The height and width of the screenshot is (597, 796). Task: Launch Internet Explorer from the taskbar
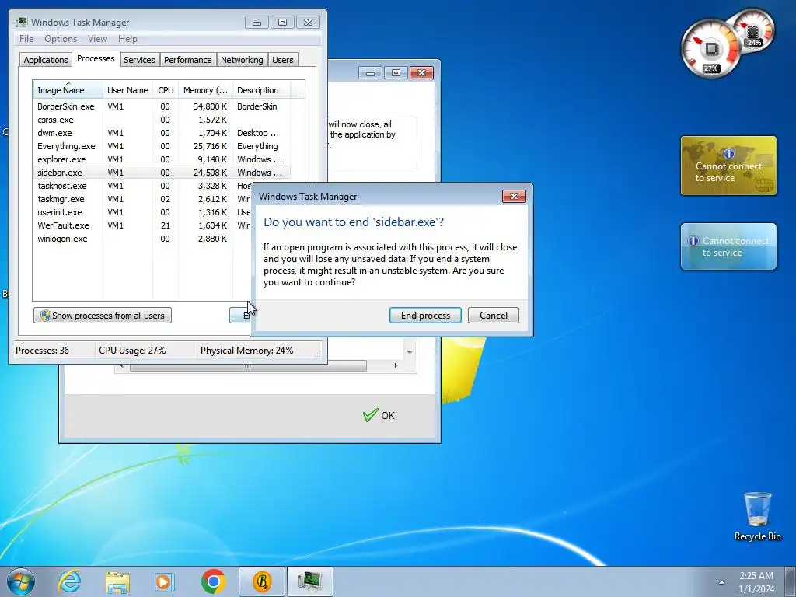coord(69,581)
